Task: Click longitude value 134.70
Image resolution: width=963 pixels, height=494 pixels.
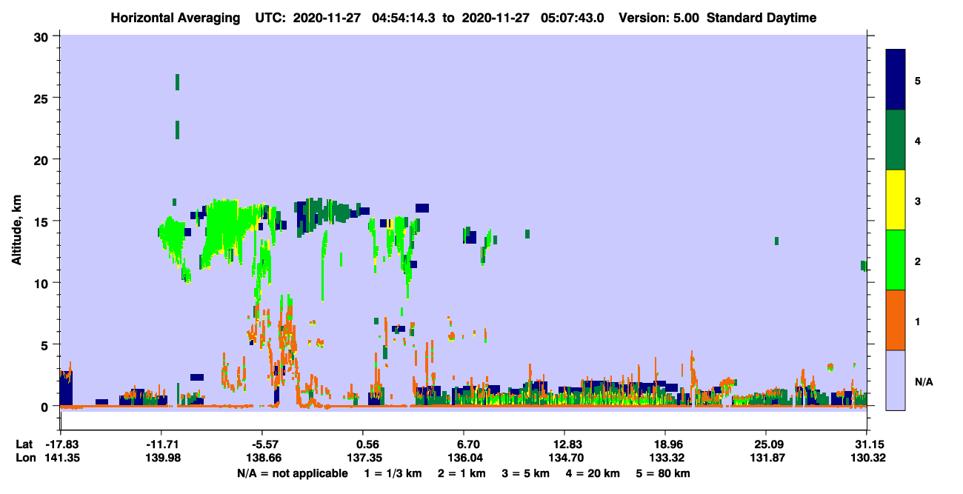Action: pos(564,458)
